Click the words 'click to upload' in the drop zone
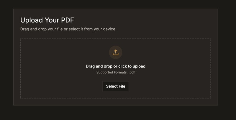Image resolution: width=236 pixels, height=120 pixels. pos(132,66)
